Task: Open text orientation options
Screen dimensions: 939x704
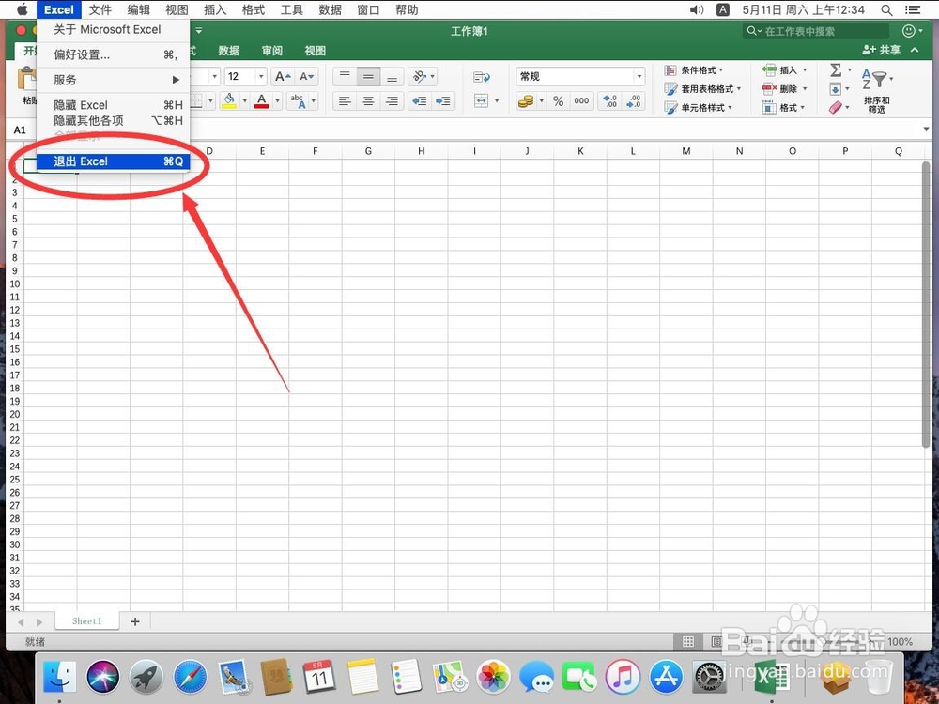Action: pos(423,77)
